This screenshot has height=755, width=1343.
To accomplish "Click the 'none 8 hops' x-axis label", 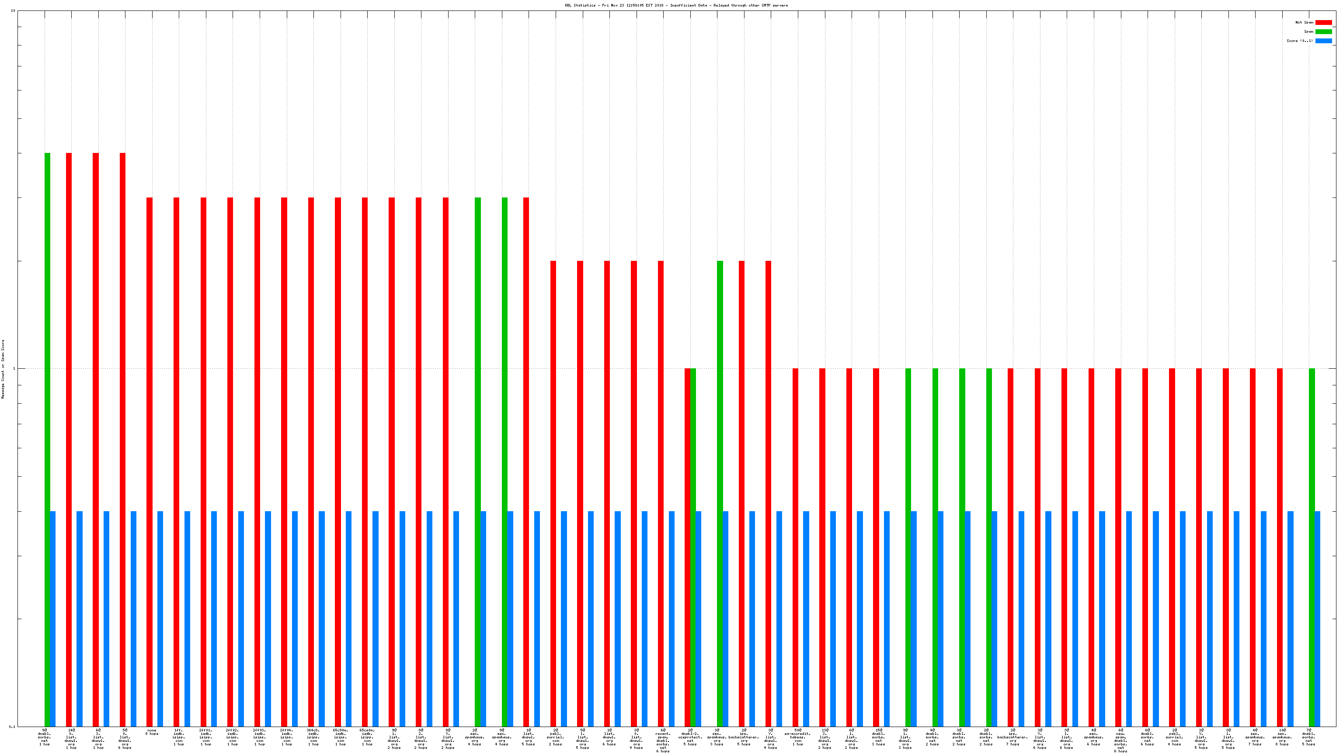I will (x=152, y=732).
